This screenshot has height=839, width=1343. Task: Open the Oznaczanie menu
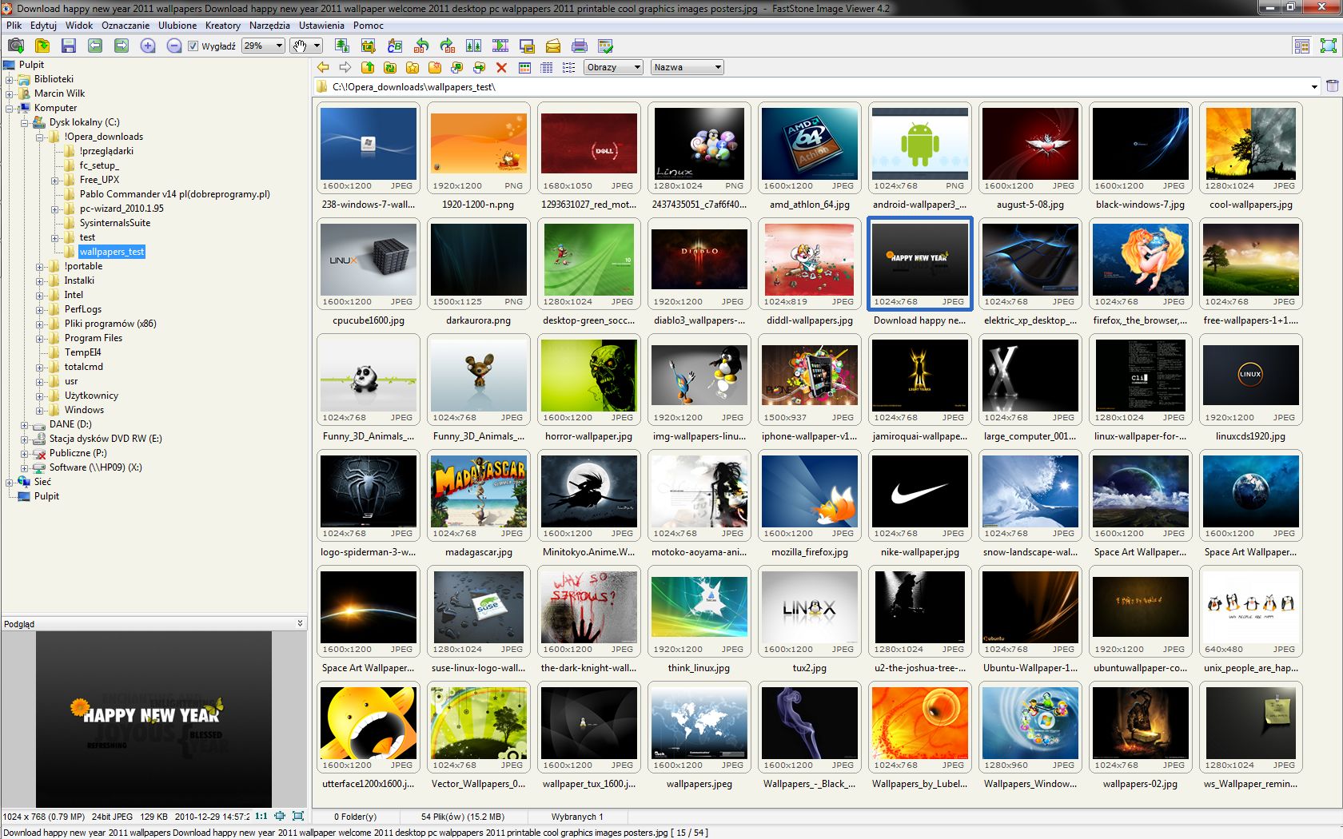126,26
